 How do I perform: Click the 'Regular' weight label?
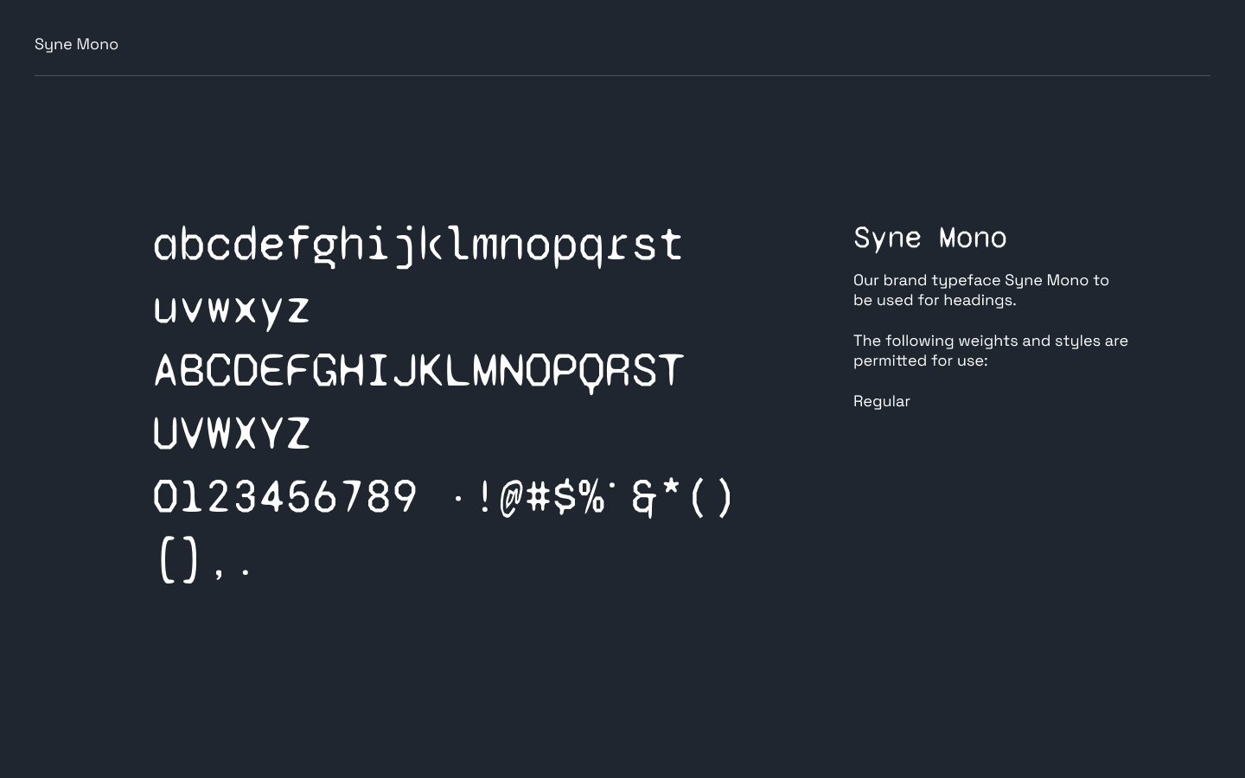pos(882,401)
